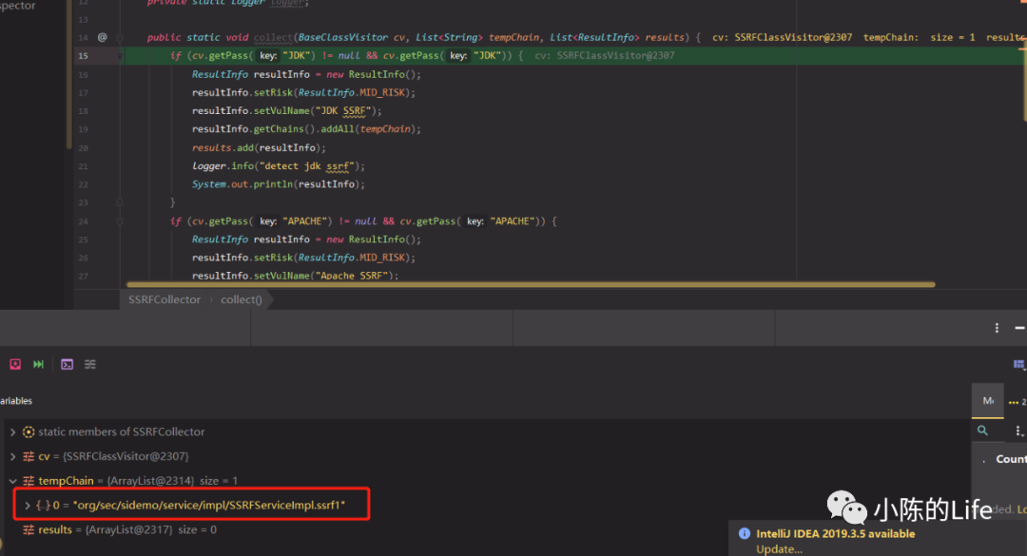
Task: Open the purple console terminal icon
Action: point(67,364)
